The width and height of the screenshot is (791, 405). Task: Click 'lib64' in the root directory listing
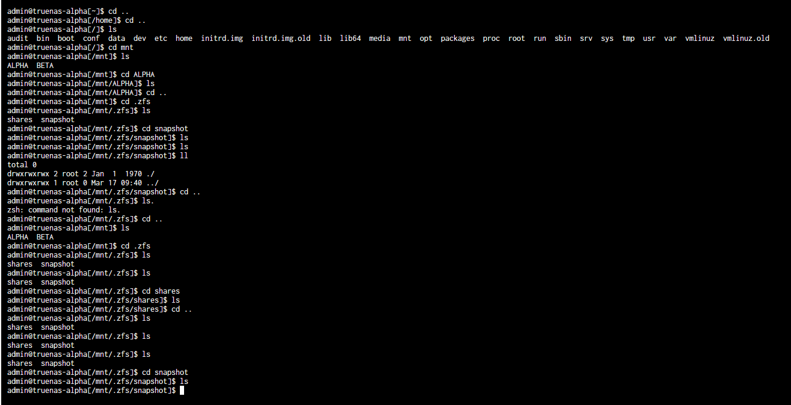pos(350,39)
